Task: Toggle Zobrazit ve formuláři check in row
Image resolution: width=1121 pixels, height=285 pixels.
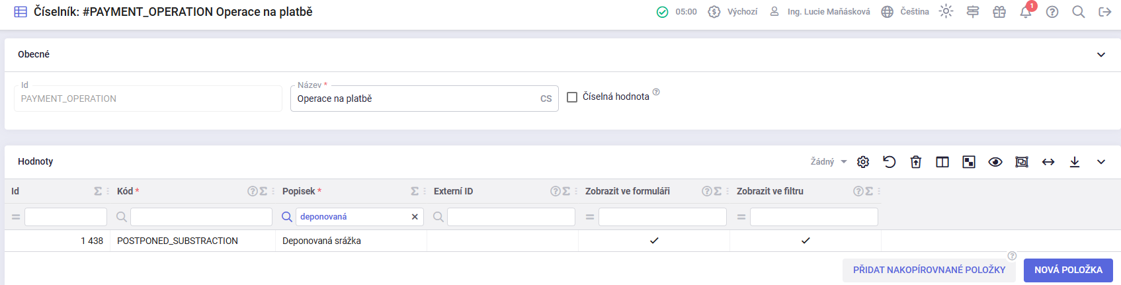Action: click(x=654, y=241)
